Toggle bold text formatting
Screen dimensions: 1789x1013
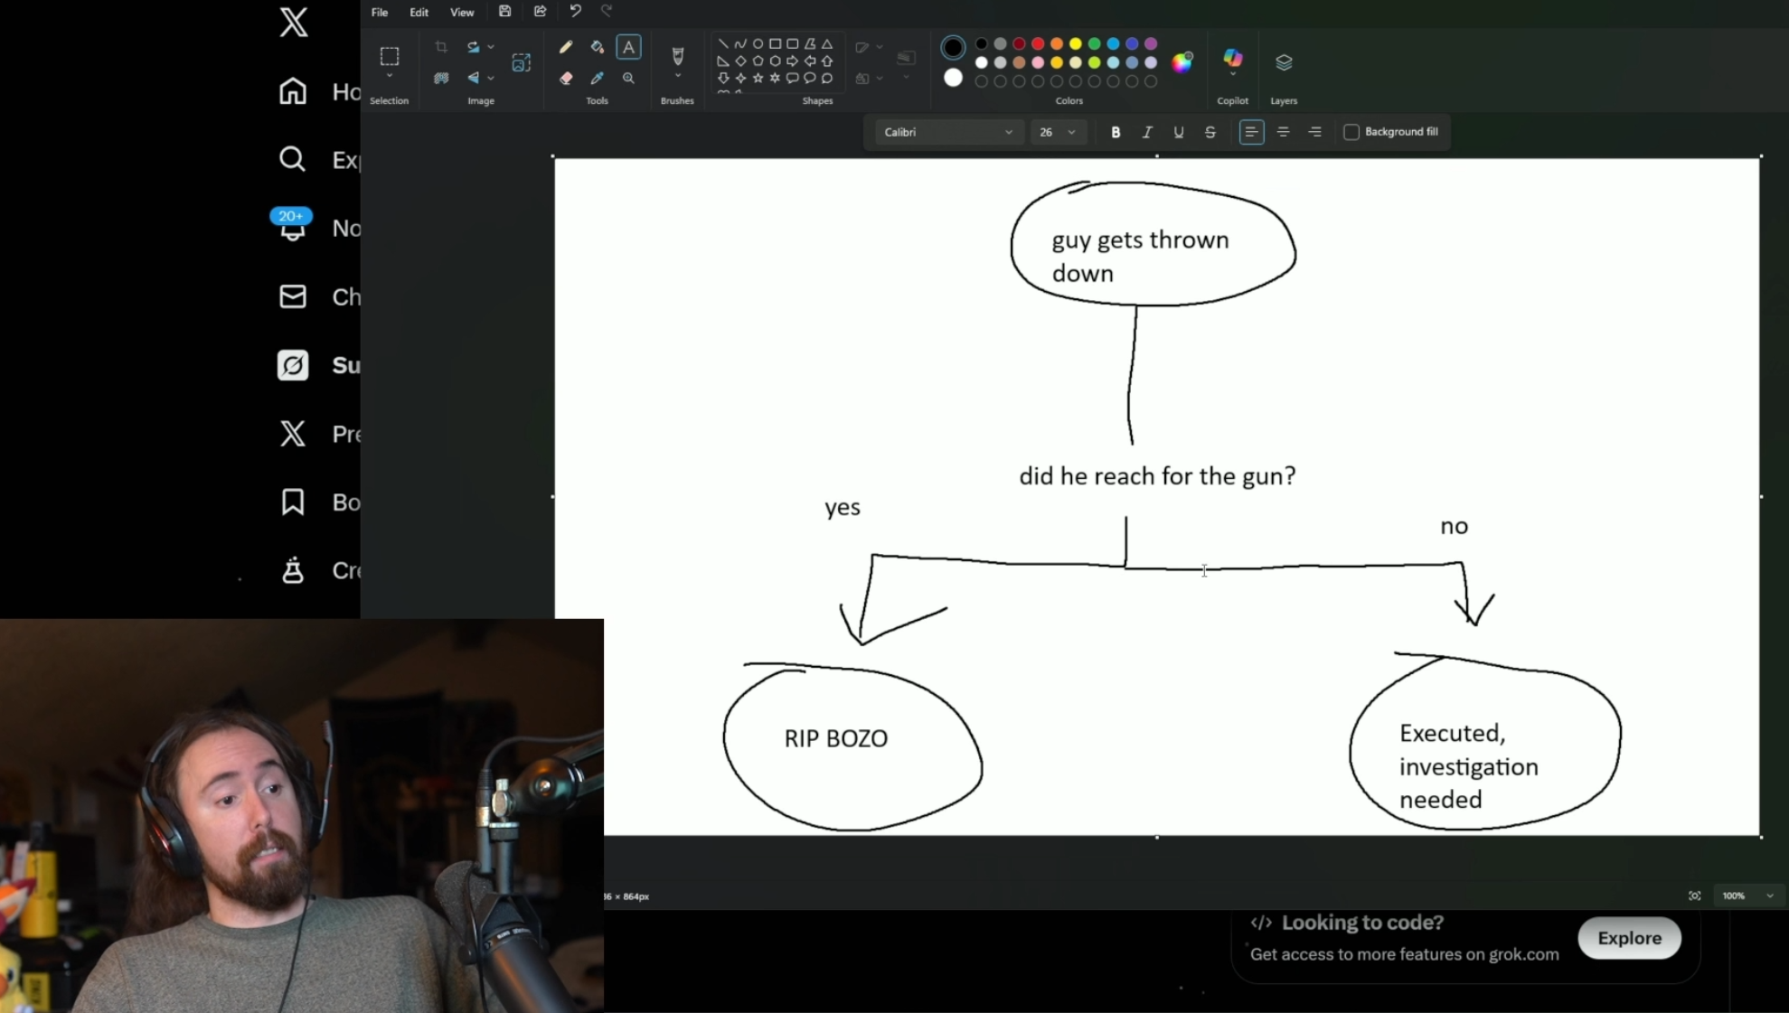click(1116, 132)
